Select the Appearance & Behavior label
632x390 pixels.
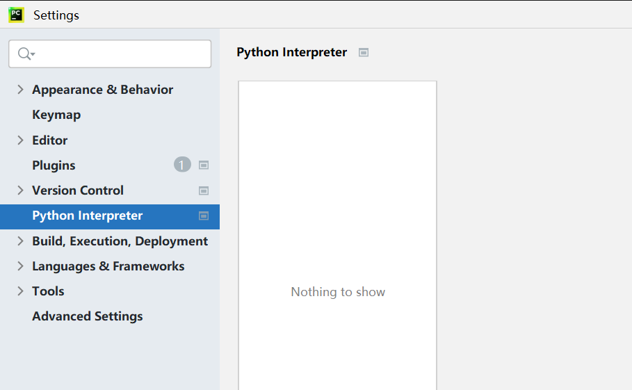pyautogui.click(x=103, y=90)
